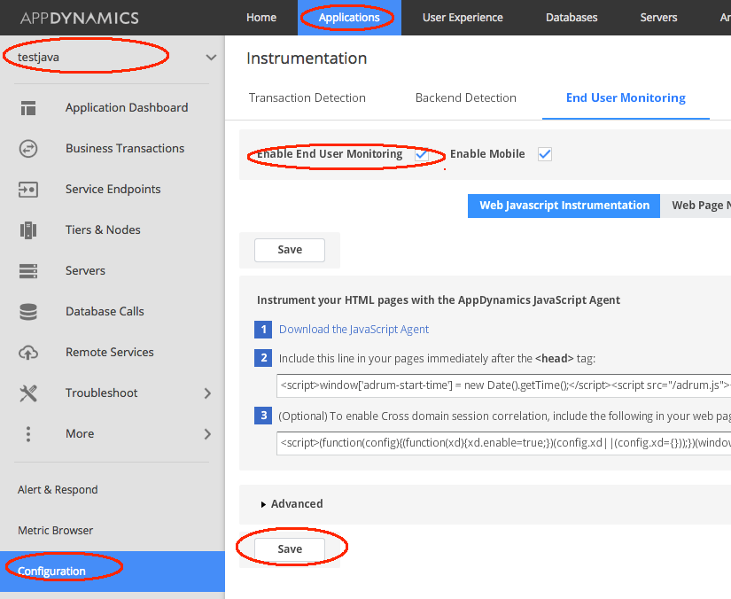This screenshot has height=599, width=731.
Task: Switch to the Transaction Detection tab
Action: click(x=307, y=98)
